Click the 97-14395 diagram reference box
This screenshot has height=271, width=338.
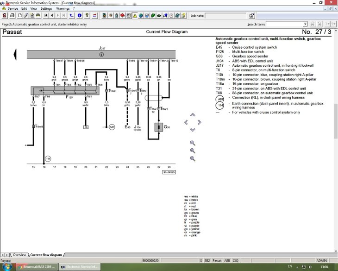point(169,172)
